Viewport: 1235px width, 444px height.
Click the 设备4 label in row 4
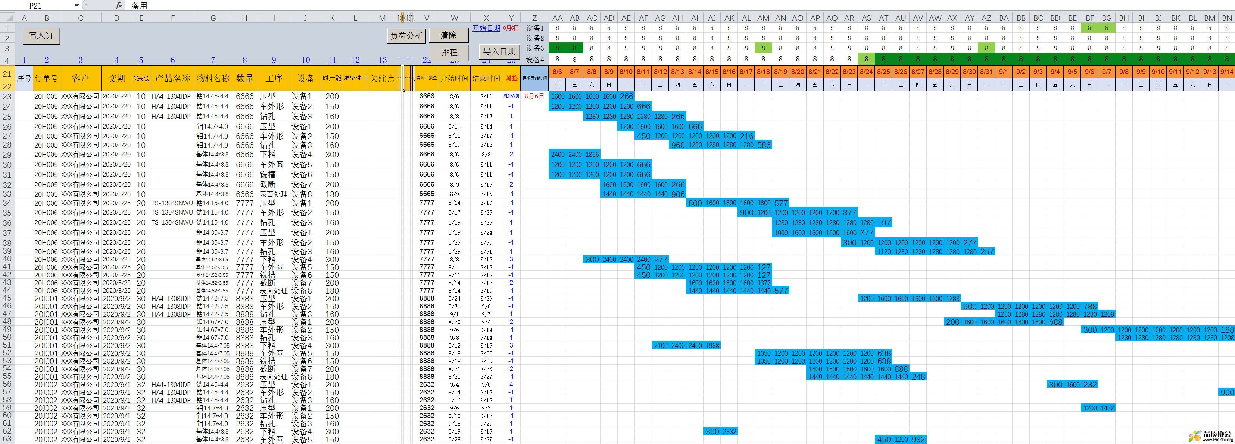(x=534, y=59)
